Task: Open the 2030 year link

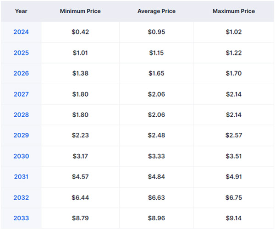Action: (21, 156)
